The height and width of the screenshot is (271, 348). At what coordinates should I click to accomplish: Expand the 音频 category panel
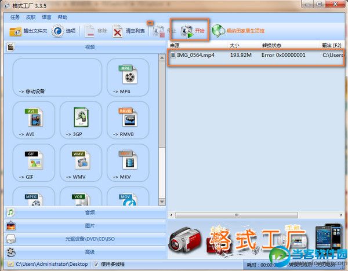pos(85,213)
